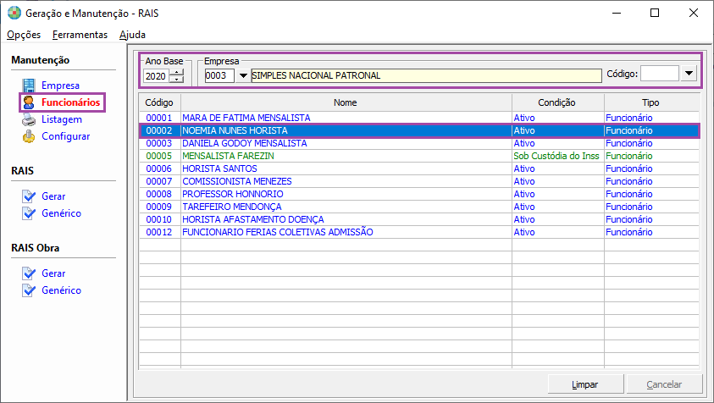
Task: Select Genérico under the RAIS section
Action: point(61,213)
